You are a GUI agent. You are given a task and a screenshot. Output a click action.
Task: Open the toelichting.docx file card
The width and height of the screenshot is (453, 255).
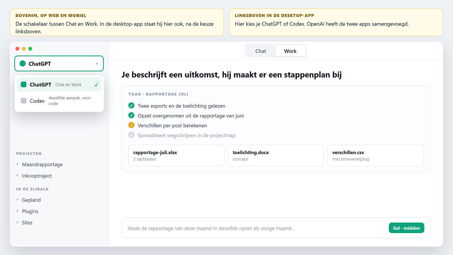coord(276,155)
